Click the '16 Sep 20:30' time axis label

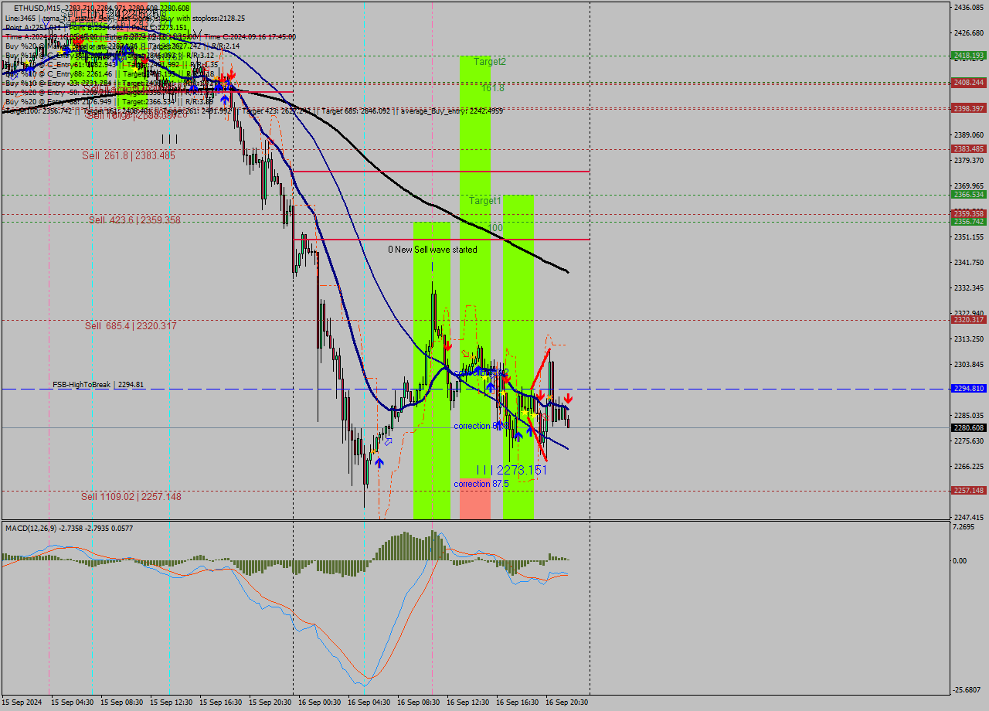[566, 702]
